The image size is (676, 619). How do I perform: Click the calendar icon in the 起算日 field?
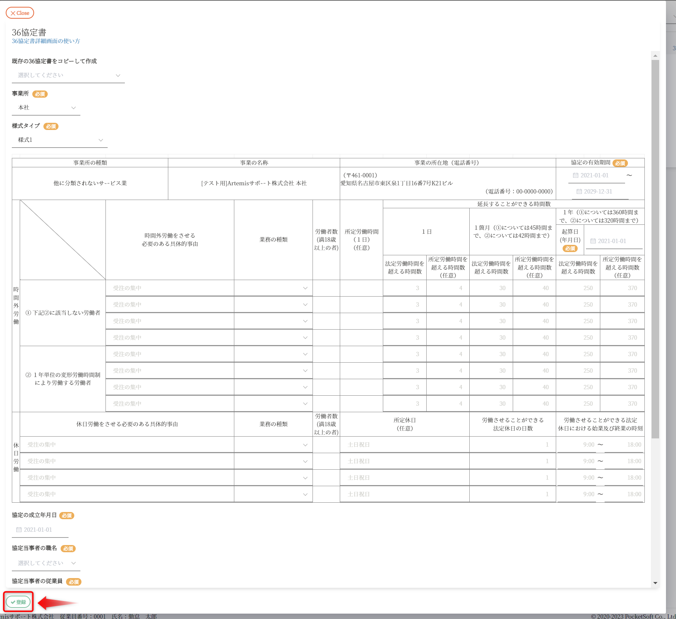593,241
